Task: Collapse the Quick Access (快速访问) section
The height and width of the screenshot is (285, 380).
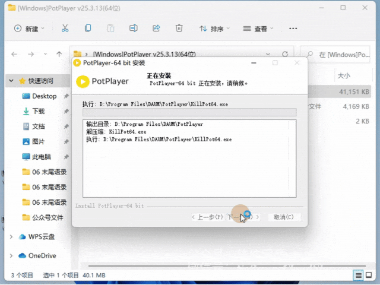Action: [11, 81]
